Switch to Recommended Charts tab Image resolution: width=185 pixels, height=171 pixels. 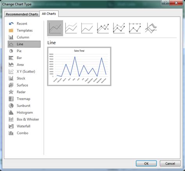[x=22, y=14]
